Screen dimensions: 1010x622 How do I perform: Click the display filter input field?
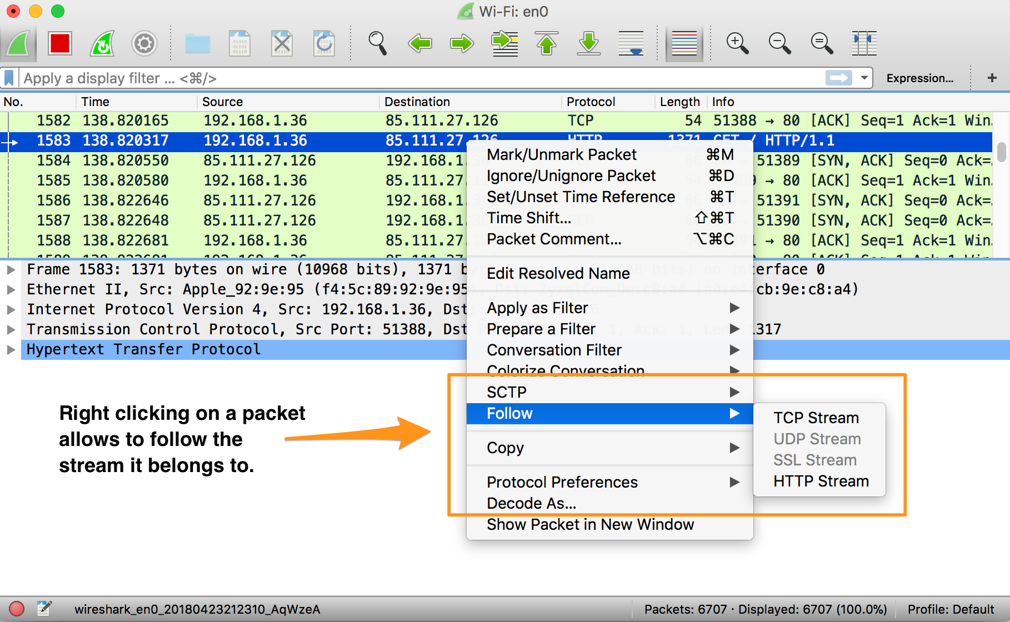pyautogui.click(x=422, y=78)
